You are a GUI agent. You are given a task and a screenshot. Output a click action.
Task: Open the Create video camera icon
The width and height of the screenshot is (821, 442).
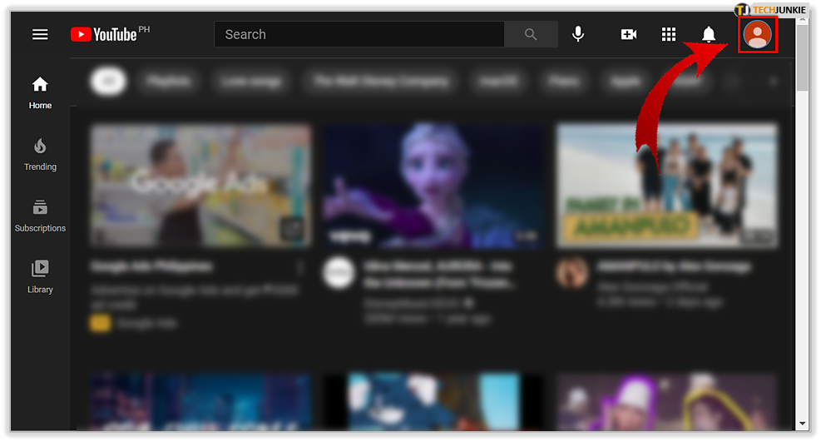pos(628,35)
